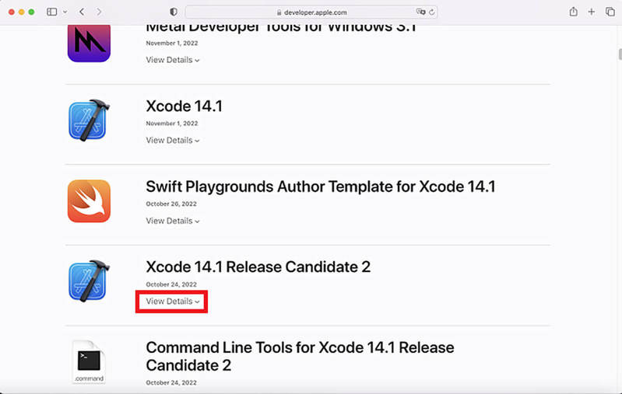
Task: Maximize the Safari window
Action: click(x=31, y=12)
